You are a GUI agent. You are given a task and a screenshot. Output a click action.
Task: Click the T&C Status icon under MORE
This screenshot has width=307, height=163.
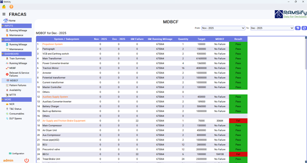coord(7,109)
